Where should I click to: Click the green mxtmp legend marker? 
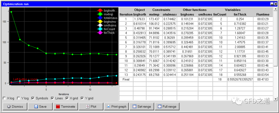[100, 14]
